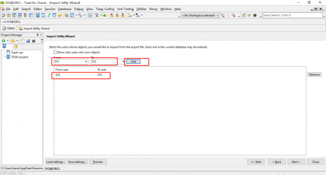
Task: Close the Project Manager panel
Action: point(41,35)
